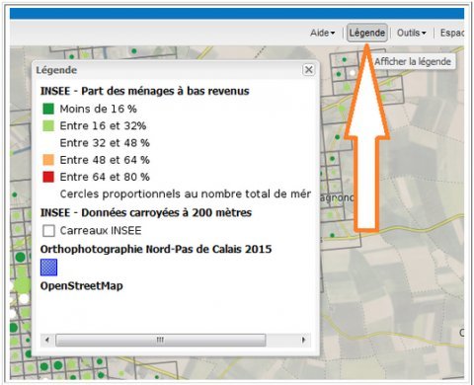This screenshot has height=385, width=474.
Task: Click the light green 'Entre 16 et 32%' swatch
Action: point(48,125)
